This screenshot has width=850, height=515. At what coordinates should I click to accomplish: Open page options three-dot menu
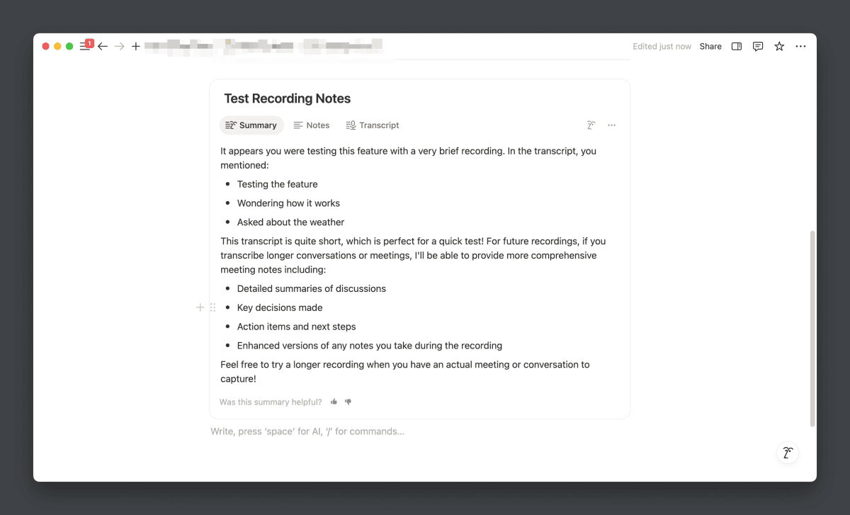click(x=800, y=47)
